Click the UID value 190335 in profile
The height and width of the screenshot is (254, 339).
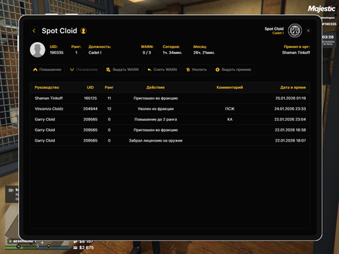click(56, 53)
